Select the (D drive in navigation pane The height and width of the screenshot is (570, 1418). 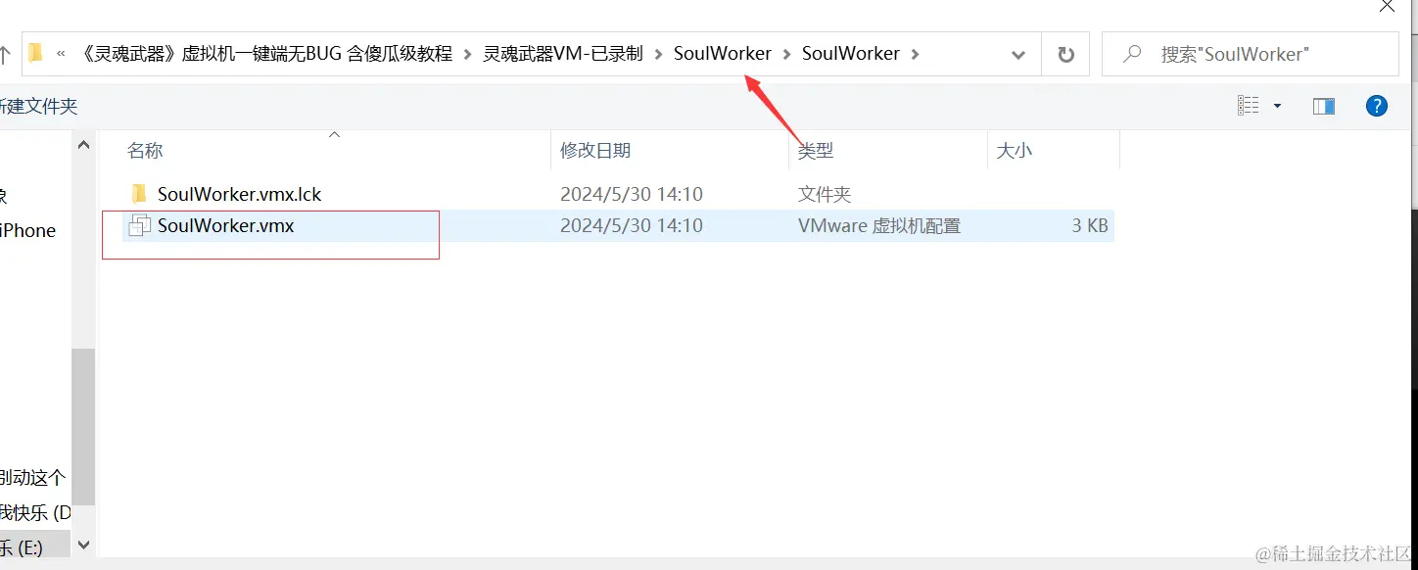(36, 512)
